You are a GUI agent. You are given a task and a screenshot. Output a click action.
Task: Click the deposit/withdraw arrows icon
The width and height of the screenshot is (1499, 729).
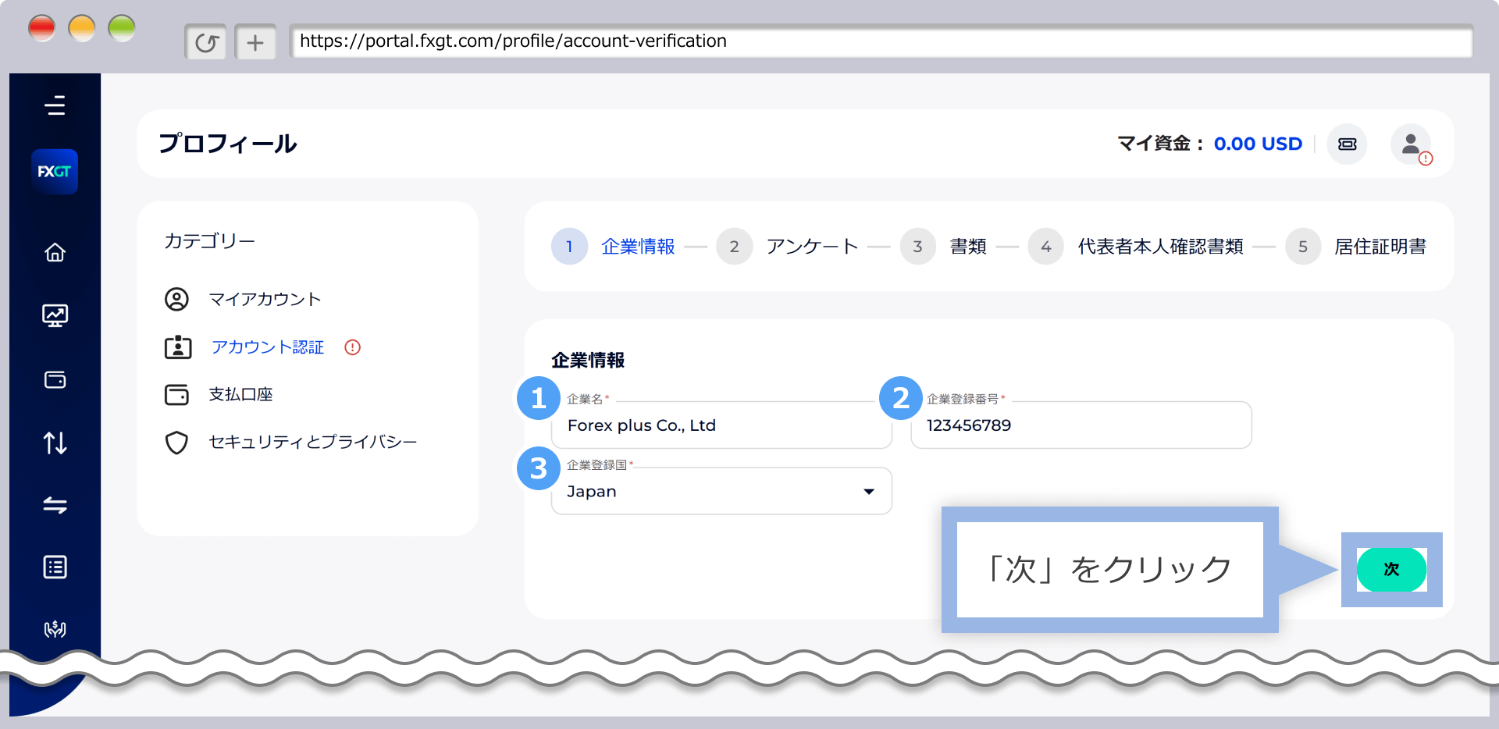coord(55,443)
